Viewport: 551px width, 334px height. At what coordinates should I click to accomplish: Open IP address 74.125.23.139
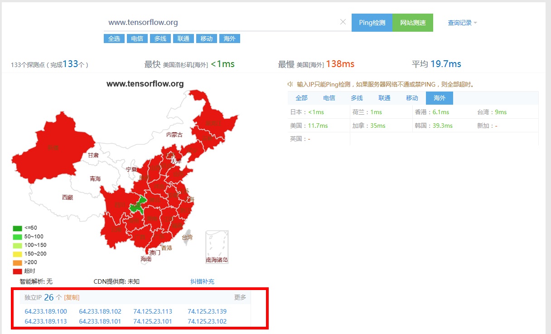(x=207, y=311)
